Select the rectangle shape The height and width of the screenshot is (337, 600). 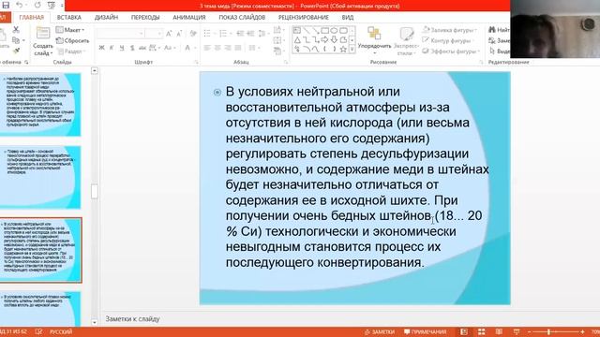tap(324, 30)
